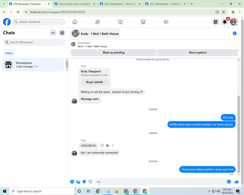Click the 3856288163 phone number message

pyautogui.click(x=88, y=145)
